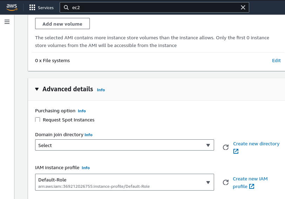The width and height of the screenshot is (285, 199).
Task: Click the search magnifier icon
Action: [x=66, y=7]
